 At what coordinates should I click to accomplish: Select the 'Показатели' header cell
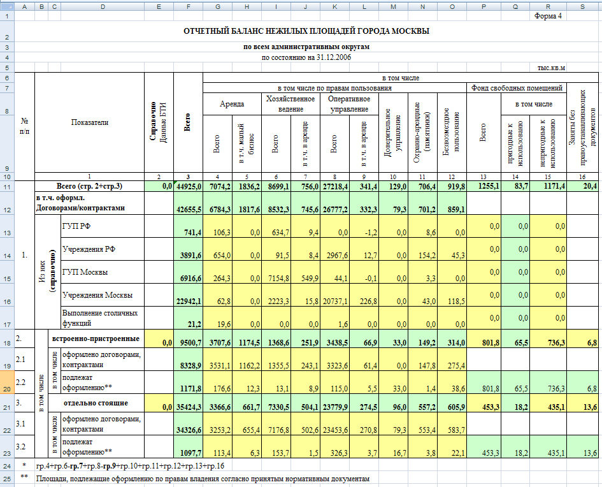pyautogui.click(x=90, y=122)
